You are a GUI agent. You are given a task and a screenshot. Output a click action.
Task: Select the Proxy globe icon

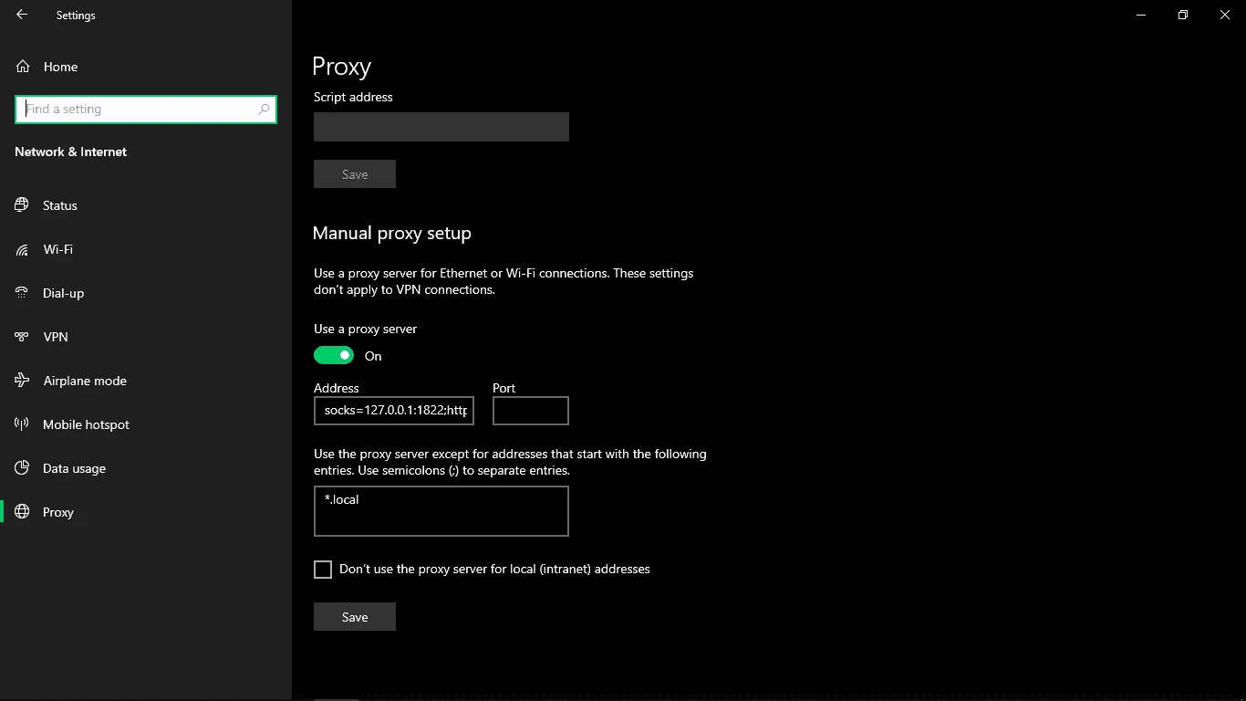click(23, 512)
